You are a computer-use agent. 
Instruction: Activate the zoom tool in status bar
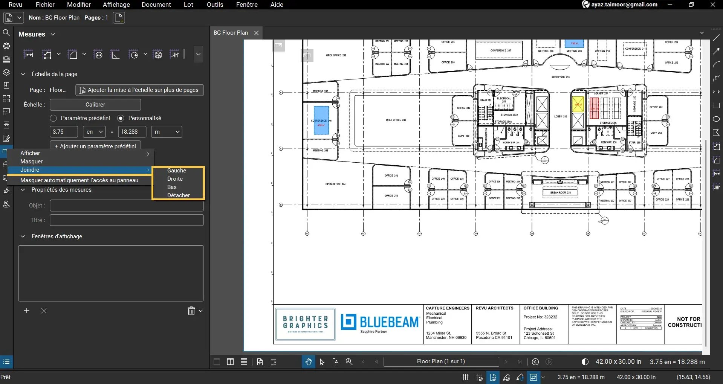pos(349,361)
